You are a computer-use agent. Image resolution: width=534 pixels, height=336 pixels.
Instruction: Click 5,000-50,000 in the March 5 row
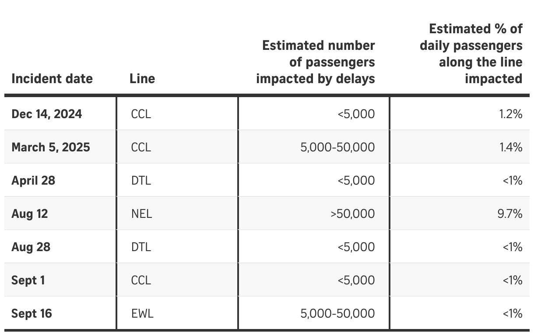(338, 147)
